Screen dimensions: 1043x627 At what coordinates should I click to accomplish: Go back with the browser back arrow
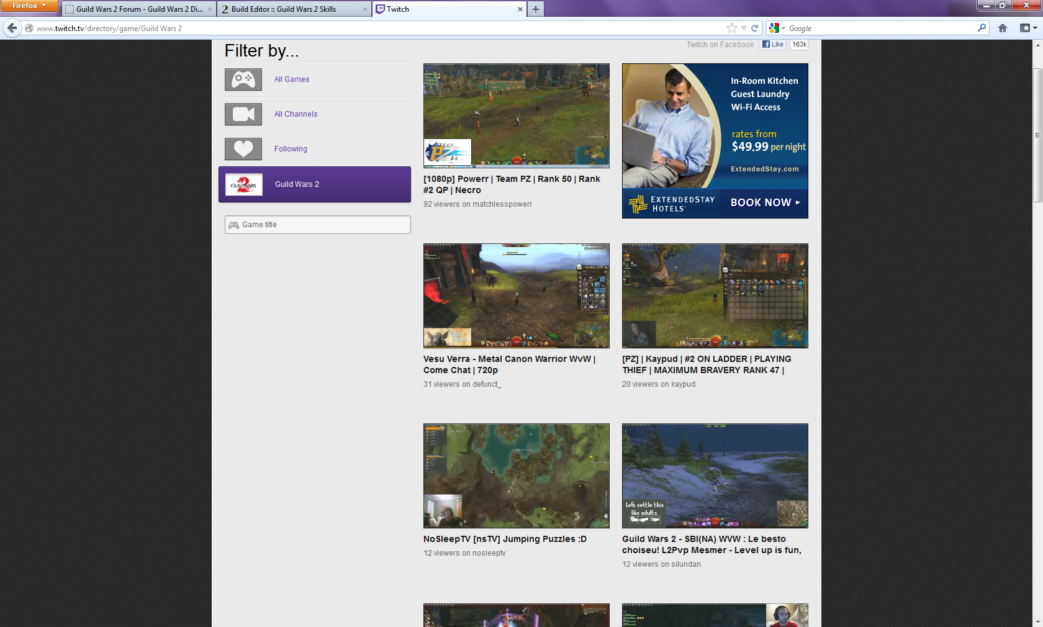[12, 28]
